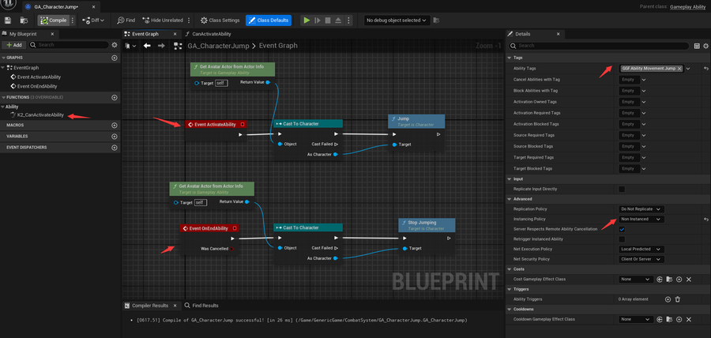The image size is (711, 338).
Task: Clear all Ability Triggers with trash icon
Action: point(678,299)
